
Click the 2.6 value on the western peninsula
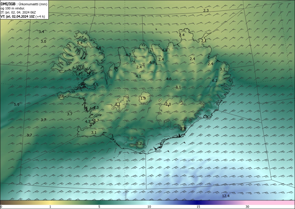point(61,96)
